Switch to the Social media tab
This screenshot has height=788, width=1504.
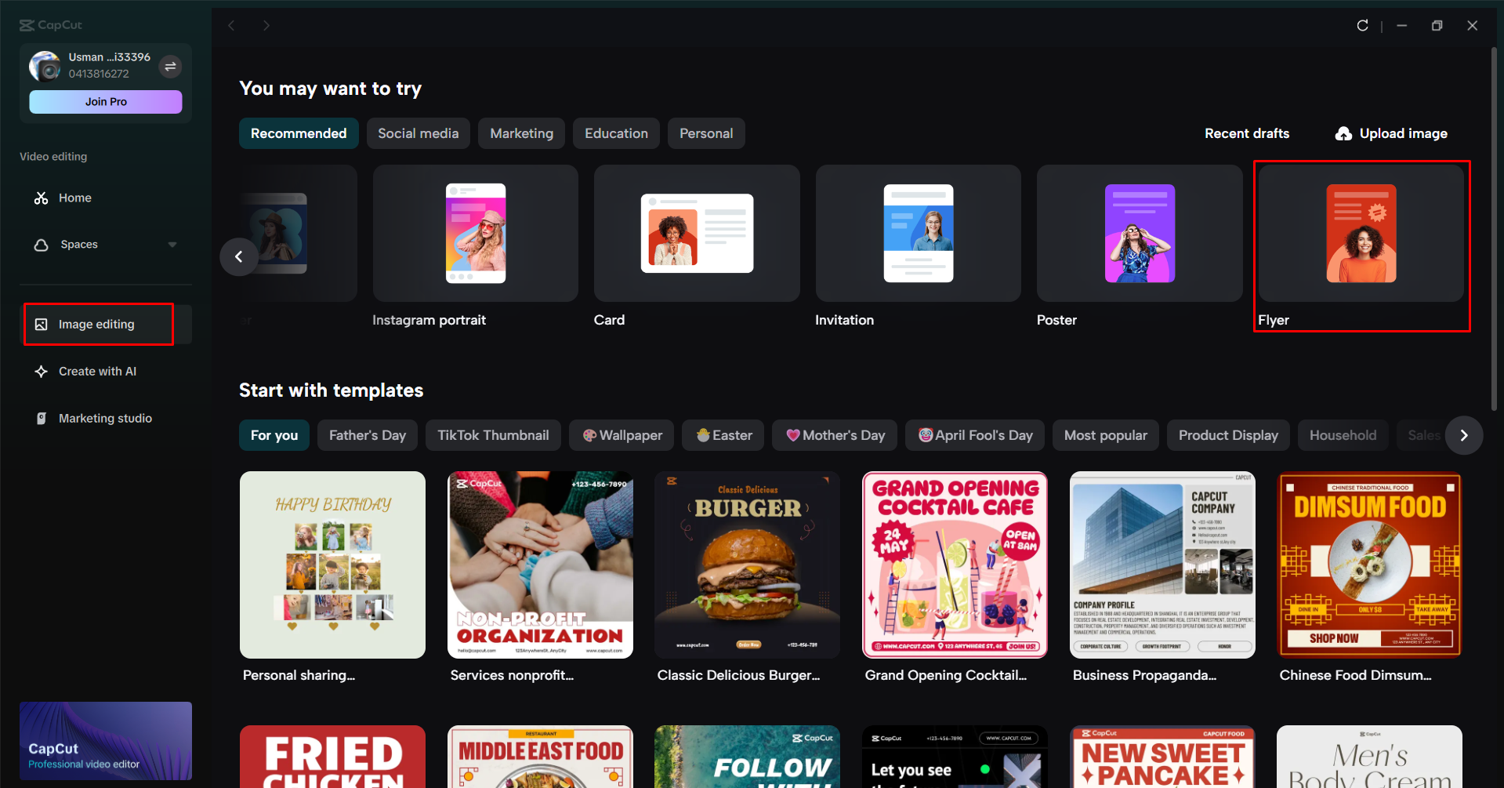pyautogui.click(x=418, y=133)
